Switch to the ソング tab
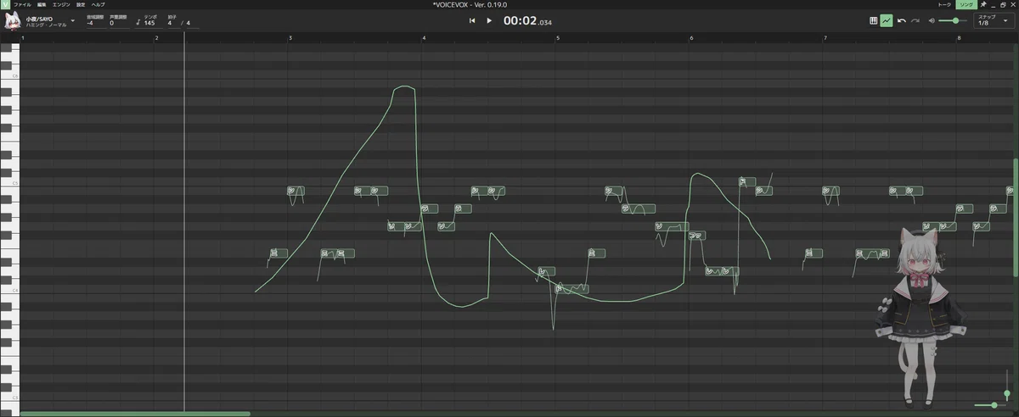The height and width of the screenshot is (417, 1019). tap(966, 4)
